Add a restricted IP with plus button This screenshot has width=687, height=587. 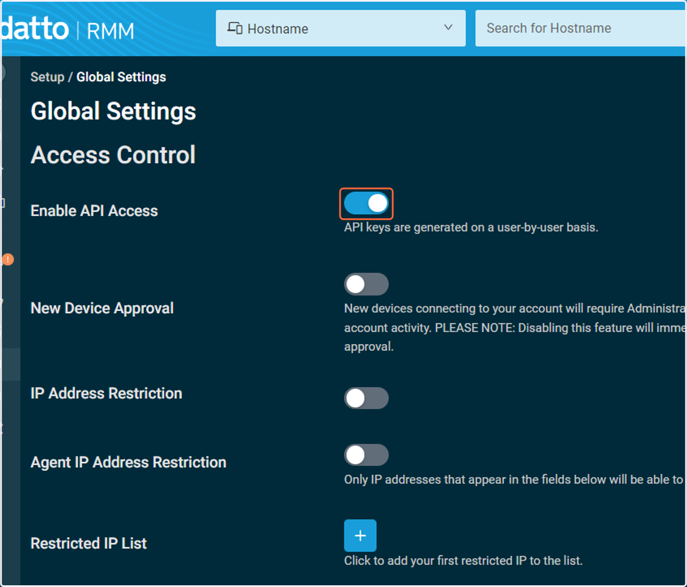pos(360,535)
